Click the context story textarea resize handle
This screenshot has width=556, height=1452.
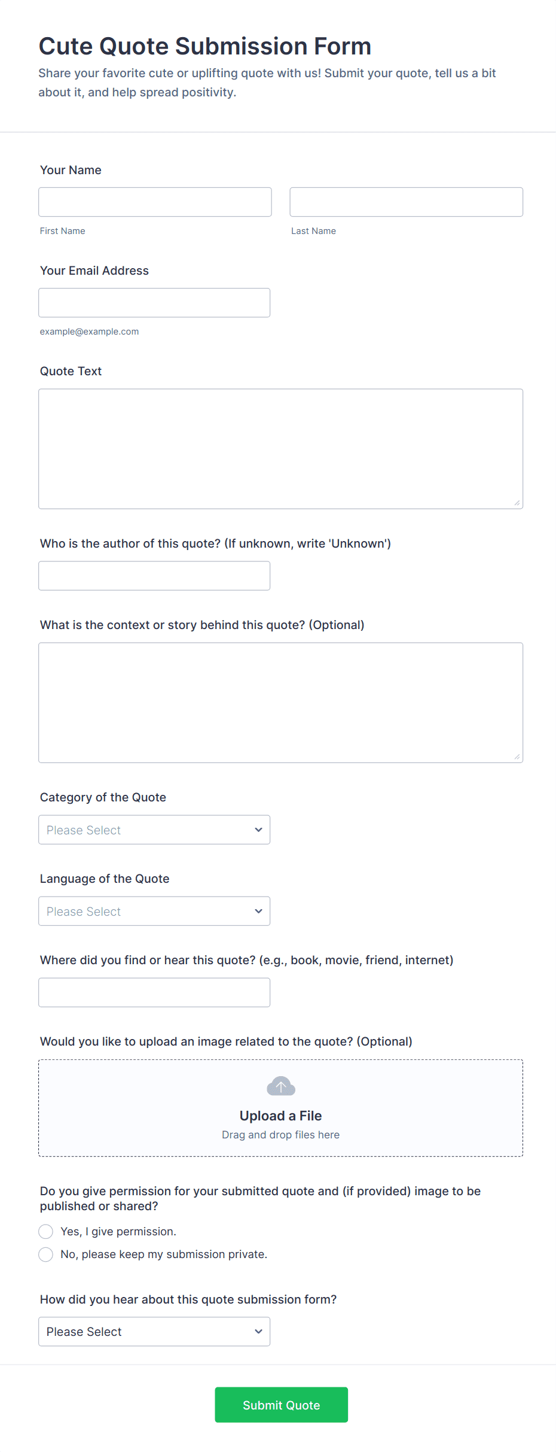tap(517, 757)
